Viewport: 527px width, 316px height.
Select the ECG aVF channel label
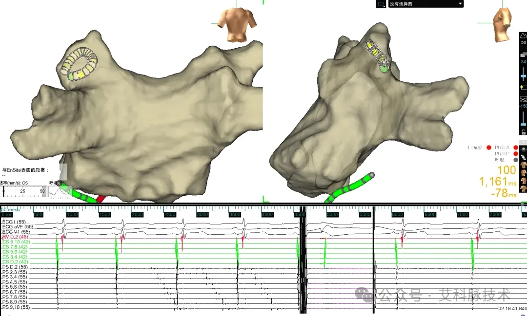click(18, 227)
